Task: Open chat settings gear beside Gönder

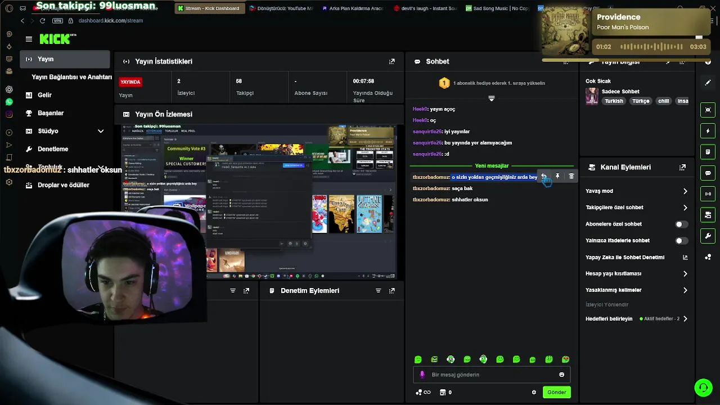Action: 534,392
